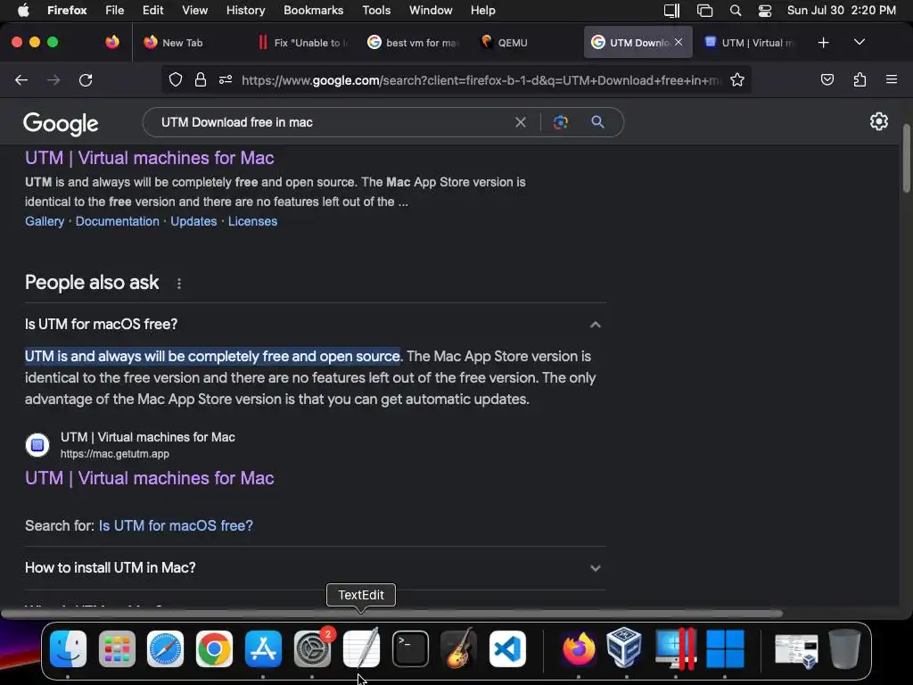This screenshot has width=913, height=685.
Task: Open the Updates sitelink
Action: click(x=193, y=221)
